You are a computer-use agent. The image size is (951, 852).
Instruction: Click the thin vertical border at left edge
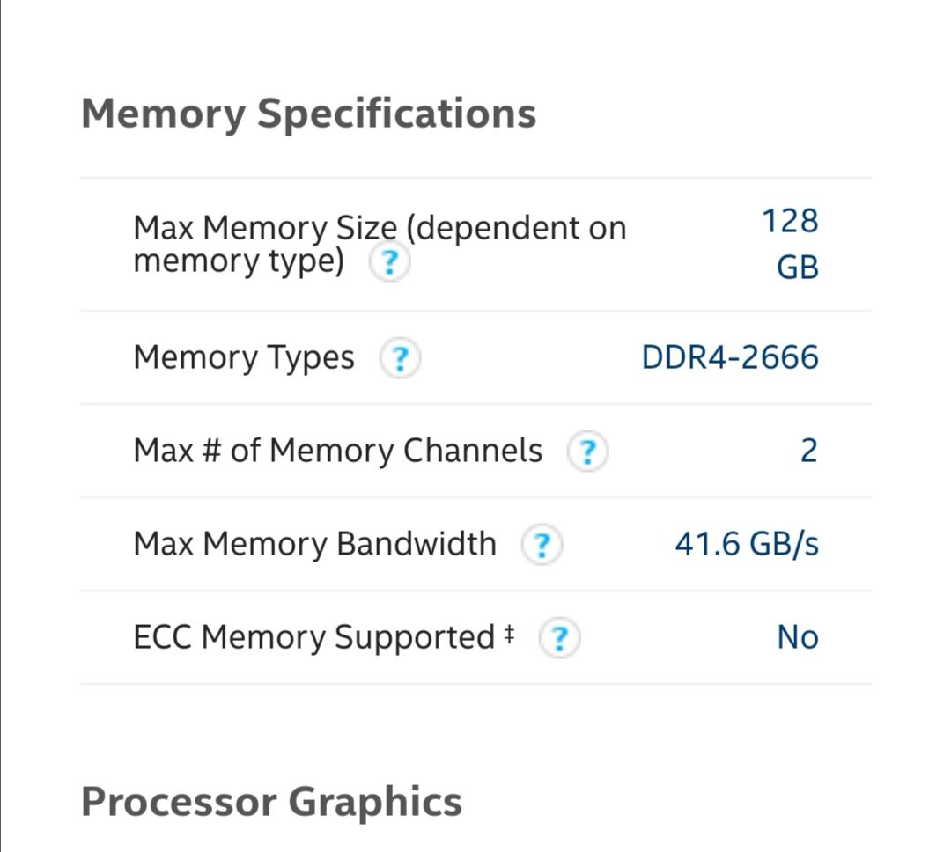coord(1,426)
